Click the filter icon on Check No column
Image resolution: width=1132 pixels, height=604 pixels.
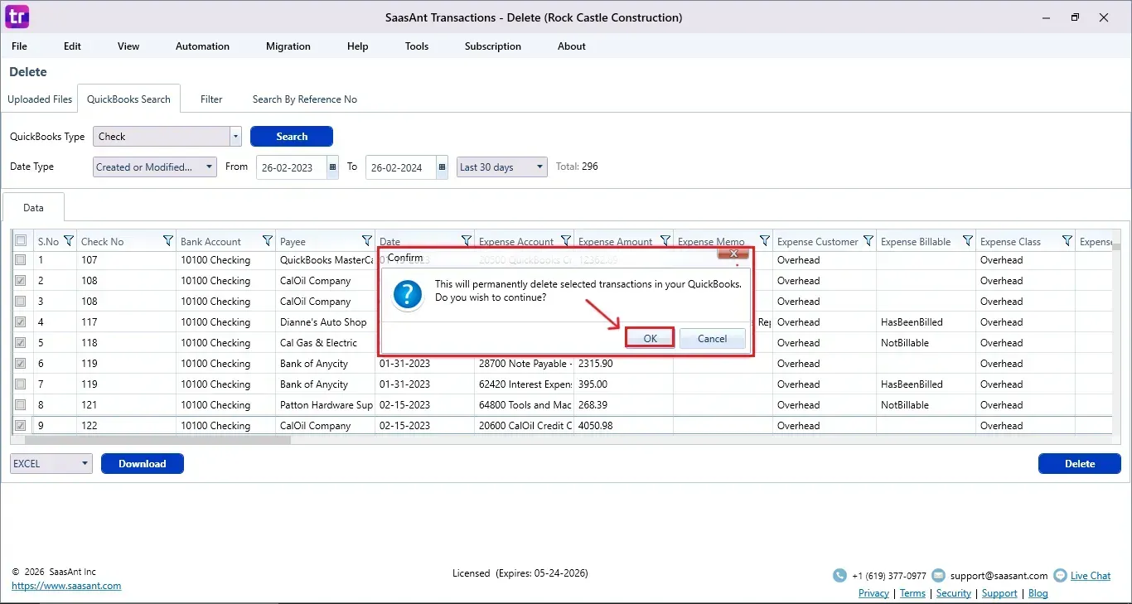[168, 241]
